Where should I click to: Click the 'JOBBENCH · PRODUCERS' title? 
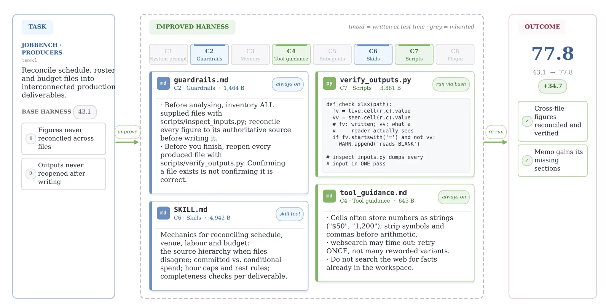click(42, 49)
